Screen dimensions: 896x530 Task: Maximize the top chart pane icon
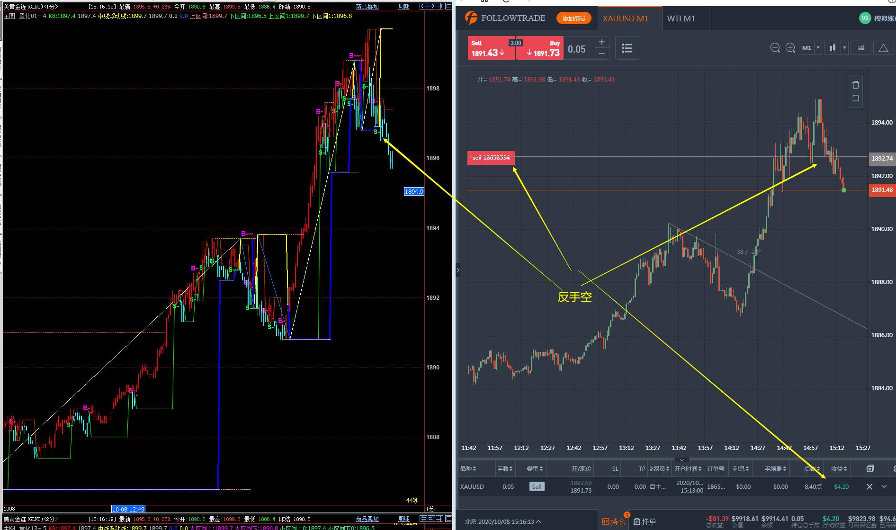pos(448,7)
